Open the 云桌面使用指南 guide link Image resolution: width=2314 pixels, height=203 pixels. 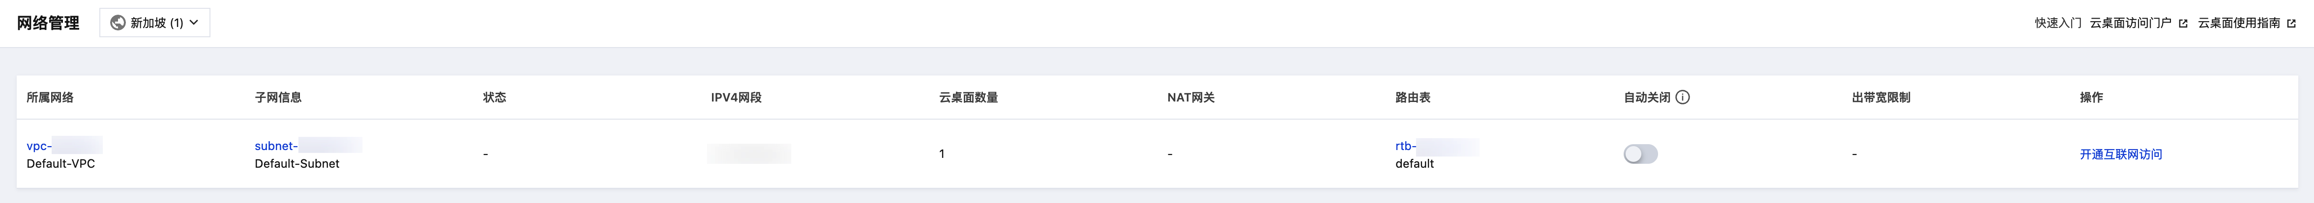2239,23
